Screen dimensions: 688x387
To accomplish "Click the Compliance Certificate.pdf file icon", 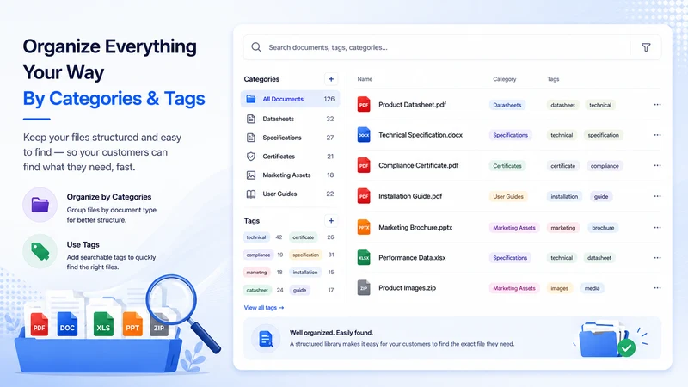I will click(364, 165).
